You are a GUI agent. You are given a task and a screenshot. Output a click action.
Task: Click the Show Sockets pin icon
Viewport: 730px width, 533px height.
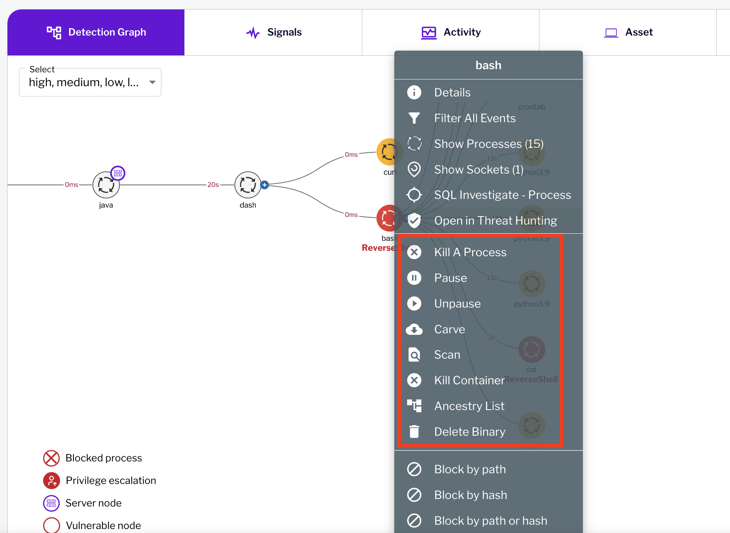coord(414,169)
